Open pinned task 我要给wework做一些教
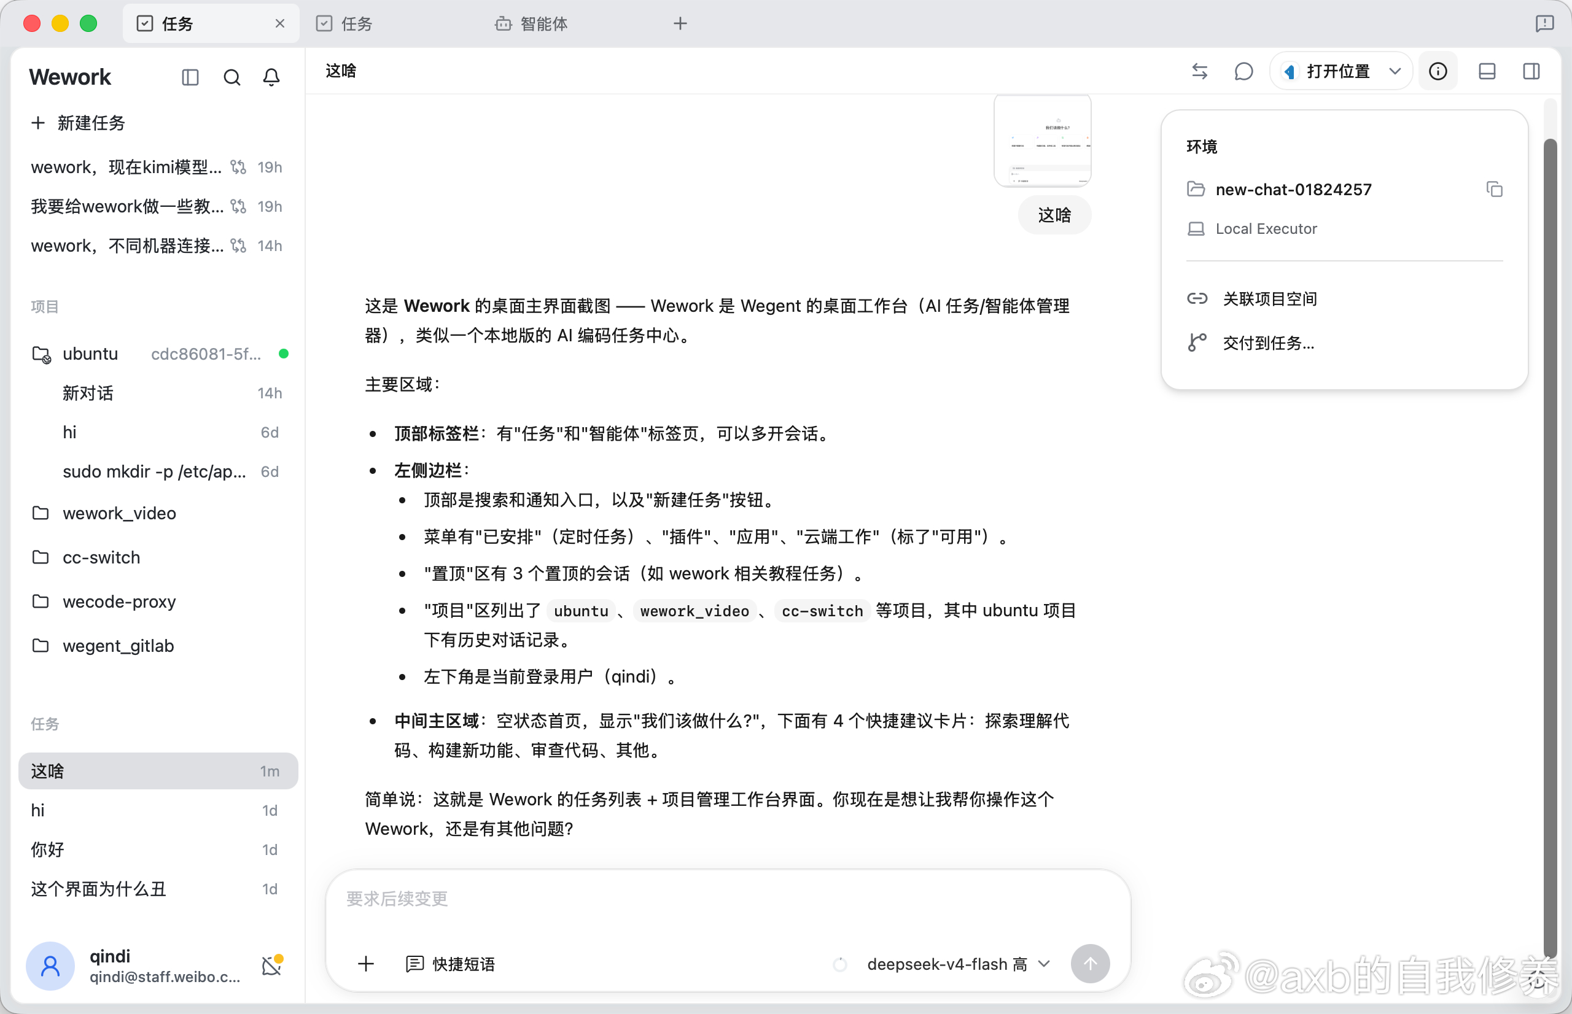The width and height of the screenshot is (1572, 1014). click(x=157, y=206)
